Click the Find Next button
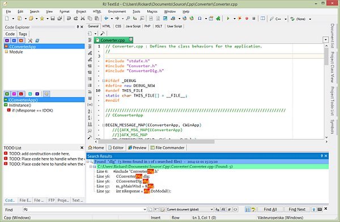Viewport: 340px width, 222px height. click(297, 209)
